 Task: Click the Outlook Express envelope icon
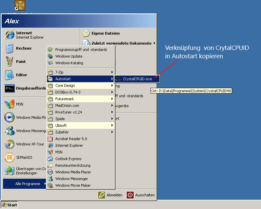click(50, 159)
